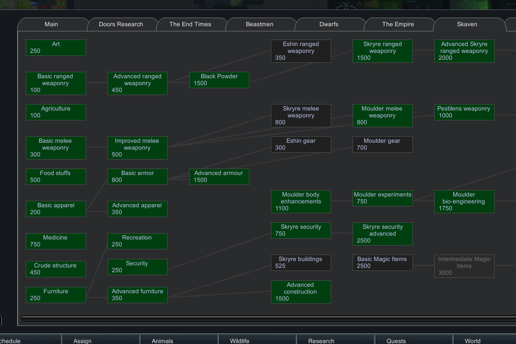
Task: Select Basic melee weaponry research
Action: click(56, 148)
